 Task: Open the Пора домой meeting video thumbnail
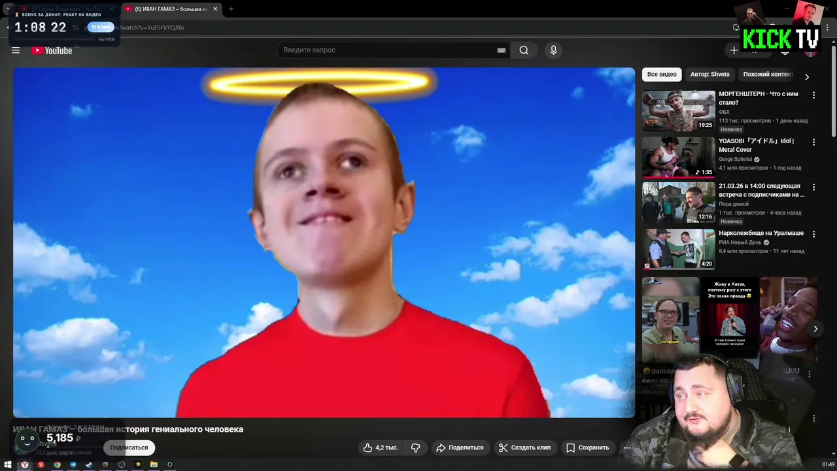tap(678, 202)
